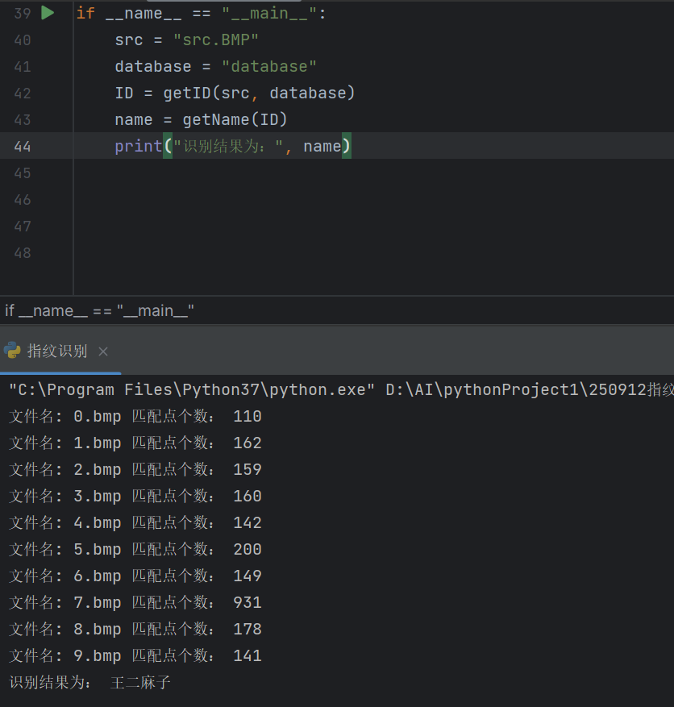This screenshot has height=707, width=674.
Task: Click line number 40 in the gutter
Action: [22, 40]
